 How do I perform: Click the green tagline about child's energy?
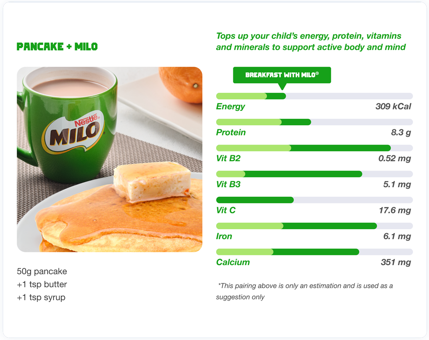point(311,42)
